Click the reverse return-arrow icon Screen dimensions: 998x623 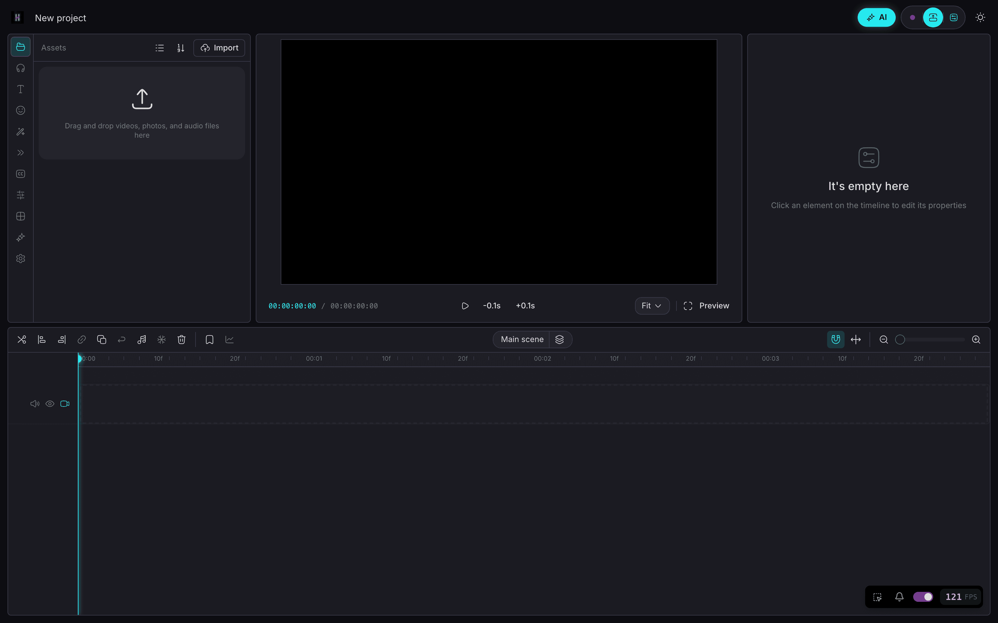(121, 340)
